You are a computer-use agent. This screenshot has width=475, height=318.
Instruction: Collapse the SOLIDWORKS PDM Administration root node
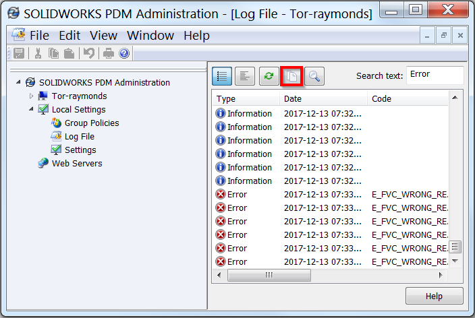19,82
